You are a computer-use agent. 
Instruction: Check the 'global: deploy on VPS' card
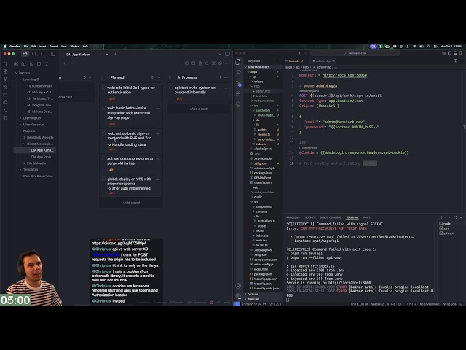pos(103,179)
